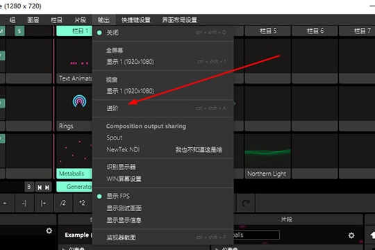Halve tempo with /2 button
This screenshot has width=375, height=250.
coord(63,203)
